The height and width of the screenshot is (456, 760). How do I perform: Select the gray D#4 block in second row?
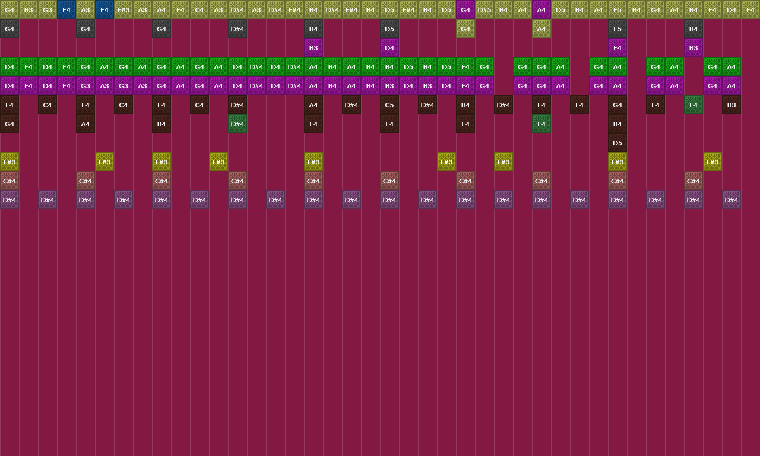pos(237,29)
